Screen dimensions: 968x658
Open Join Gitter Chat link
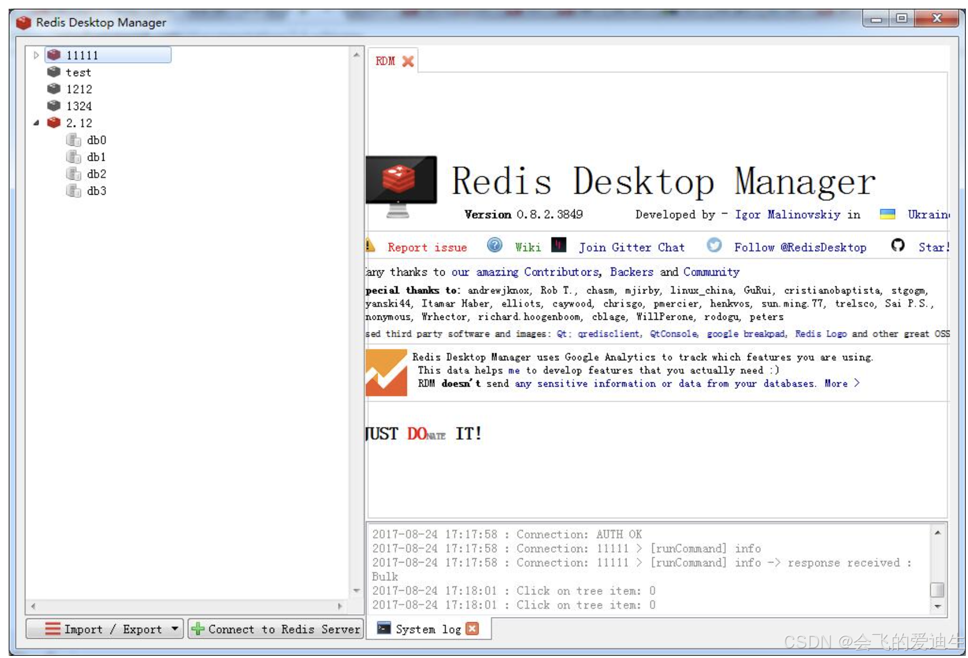631,248
